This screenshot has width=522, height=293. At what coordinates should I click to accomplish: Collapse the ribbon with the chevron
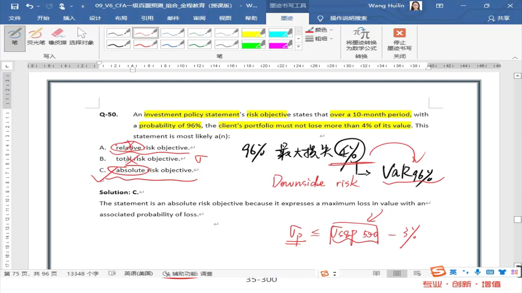tap(515, 58)
